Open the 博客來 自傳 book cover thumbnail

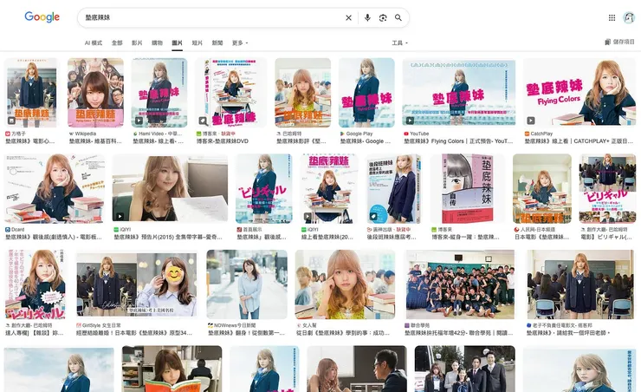pyautogui.click(x=467, y=188)
